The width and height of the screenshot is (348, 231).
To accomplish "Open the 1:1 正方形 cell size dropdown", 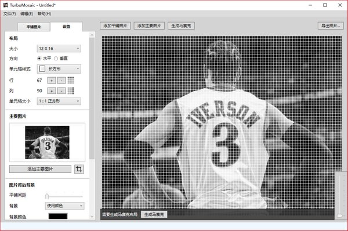I will (59, 101).
